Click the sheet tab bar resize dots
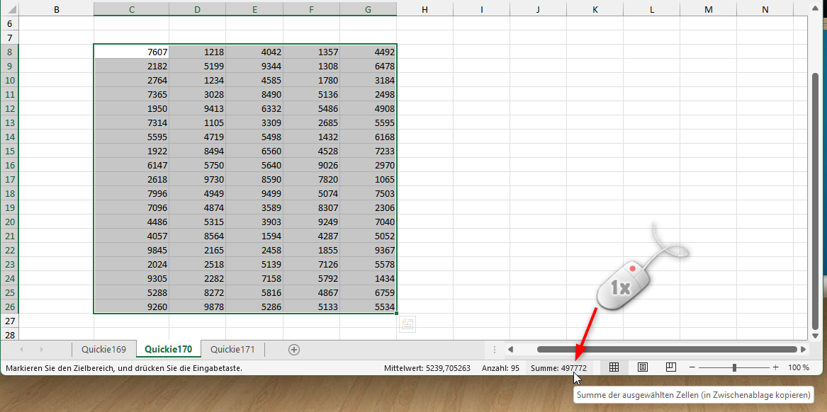This screenshot has height=412, width=827. (495, 349)
